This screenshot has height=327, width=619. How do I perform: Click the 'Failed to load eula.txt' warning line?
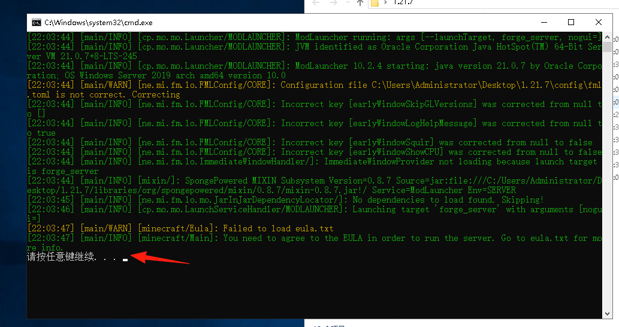[x=180, y=228]
